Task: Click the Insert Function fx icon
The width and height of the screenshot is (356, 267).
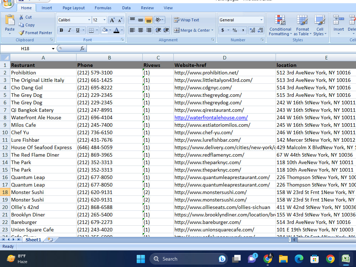Action: coord(82,48)
